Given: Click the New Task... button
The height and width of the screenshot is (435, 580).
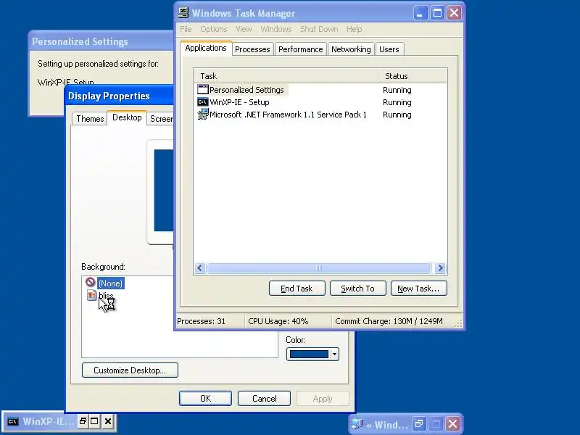Looking at the screenshot, I should point(419,289).
